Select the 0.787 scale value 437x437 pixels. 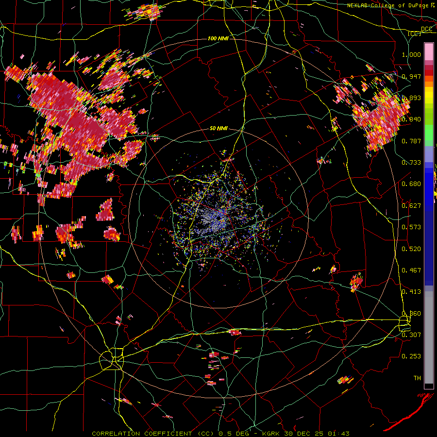[411, 141]
